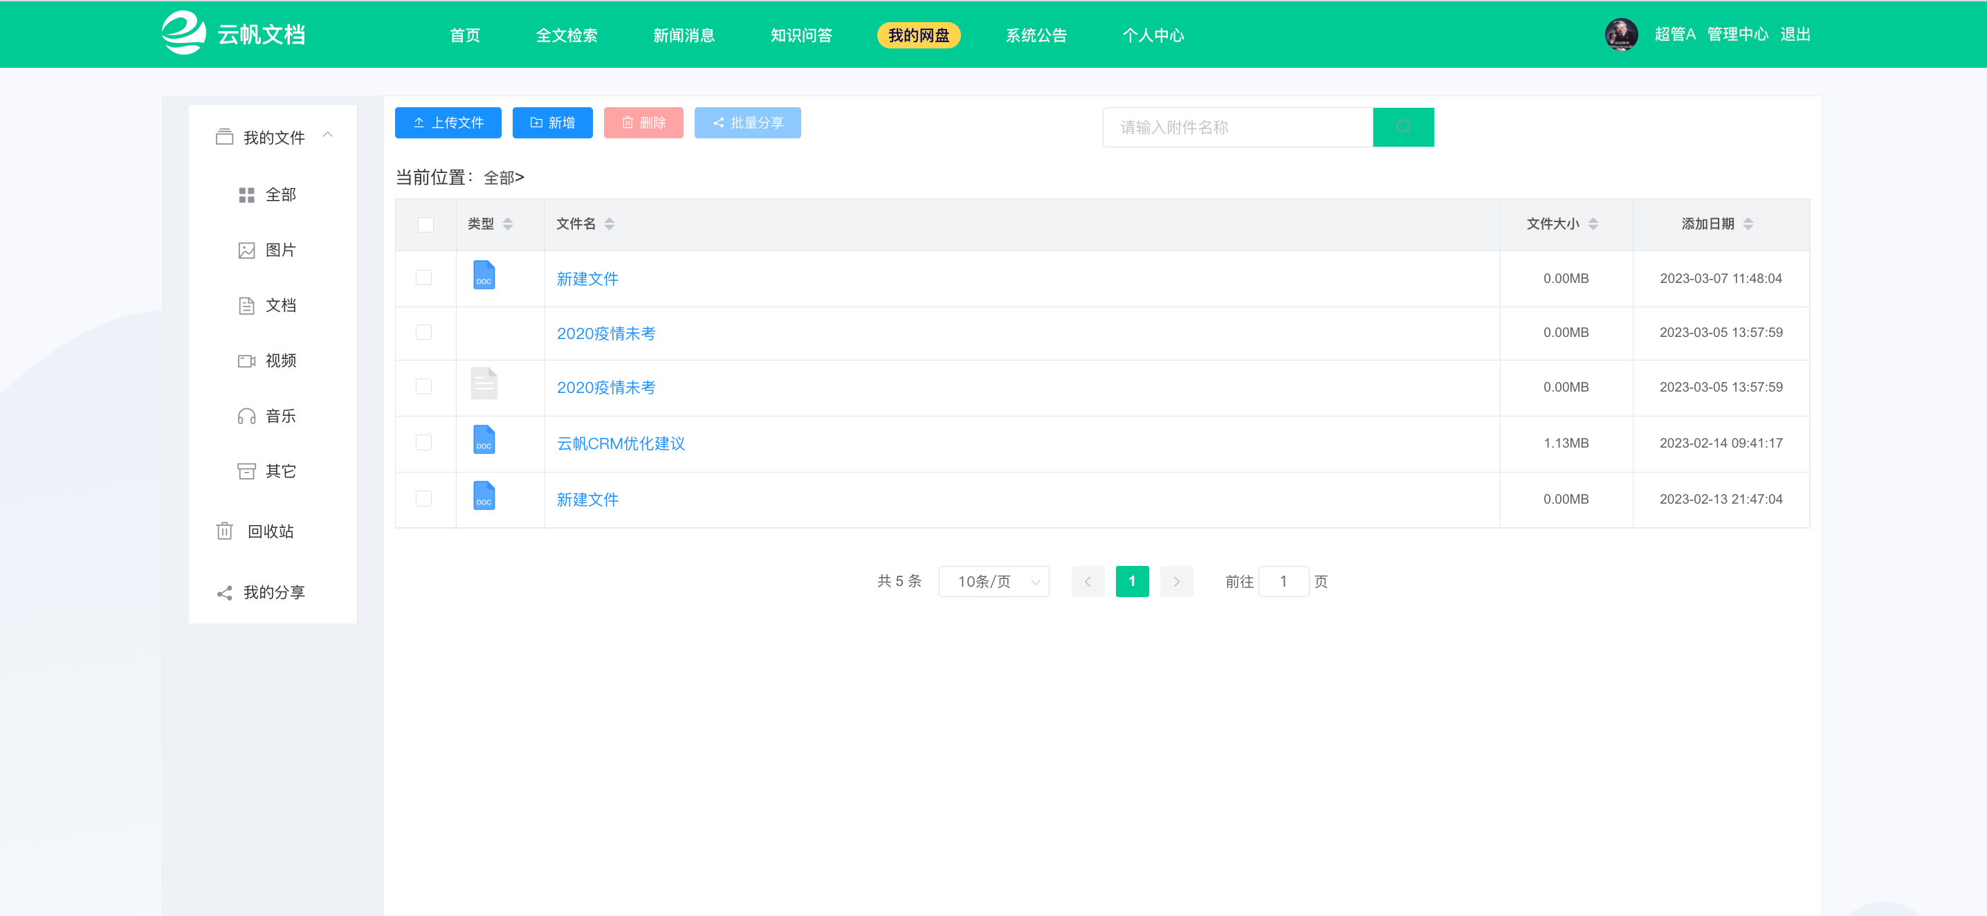Click the 全部 grid icon
Screen dimensions: 1987x916
tap(247, 195)
